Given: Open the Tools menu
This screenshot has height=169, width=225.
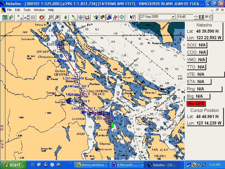Looking at the screenshot, I should pos(27,10).
